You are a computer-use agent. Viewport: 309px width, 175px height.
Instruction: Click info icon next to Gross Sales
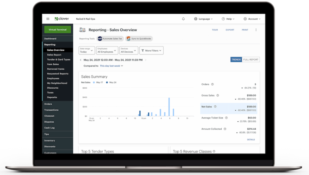218,96
